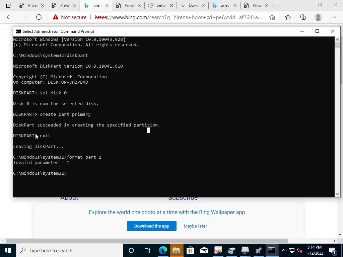Click the Download the app button

(x=152, y=226)
